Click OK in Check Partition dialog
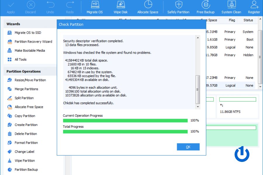Viewport: 263px width, 175px height. coord(188,147)
